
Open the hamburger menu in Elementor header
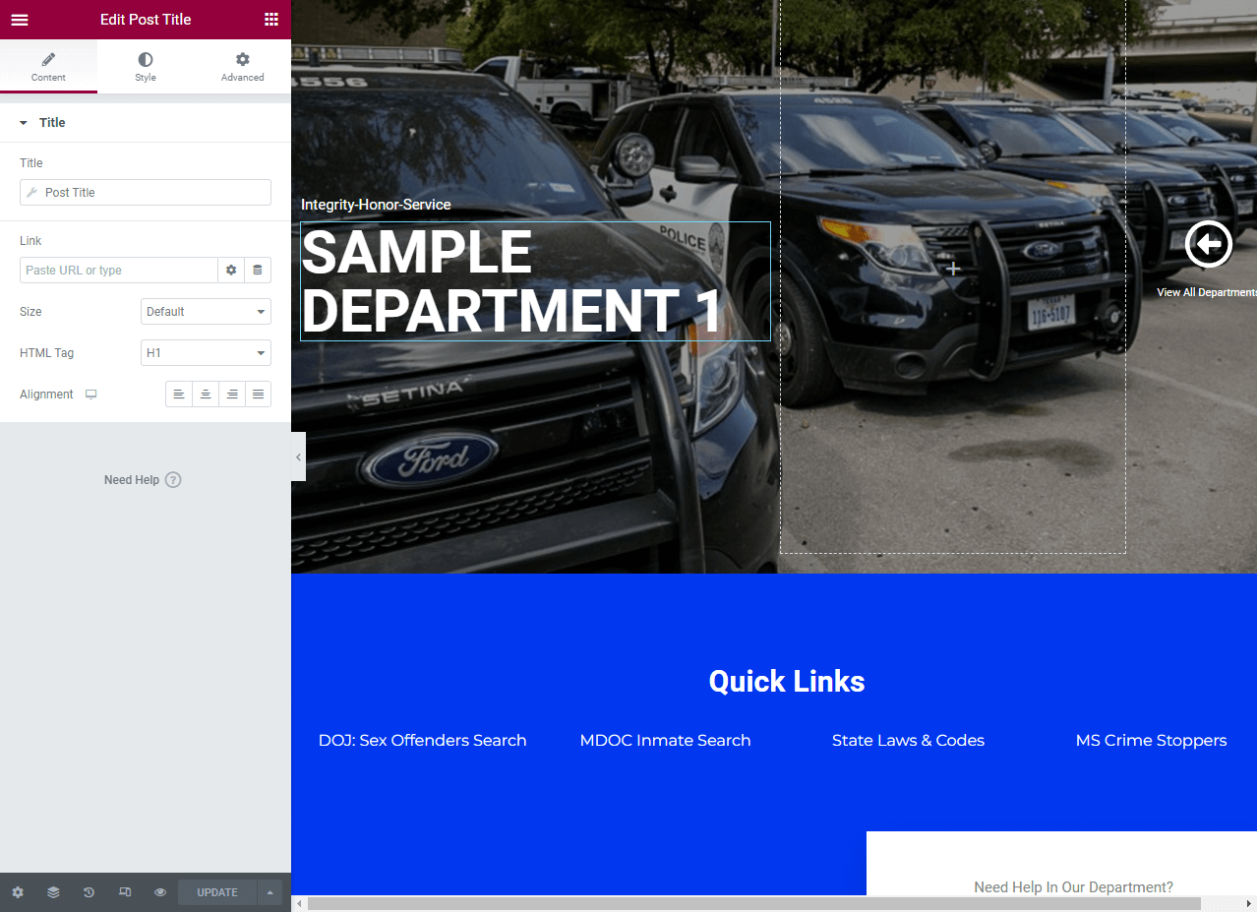[20, 20]
